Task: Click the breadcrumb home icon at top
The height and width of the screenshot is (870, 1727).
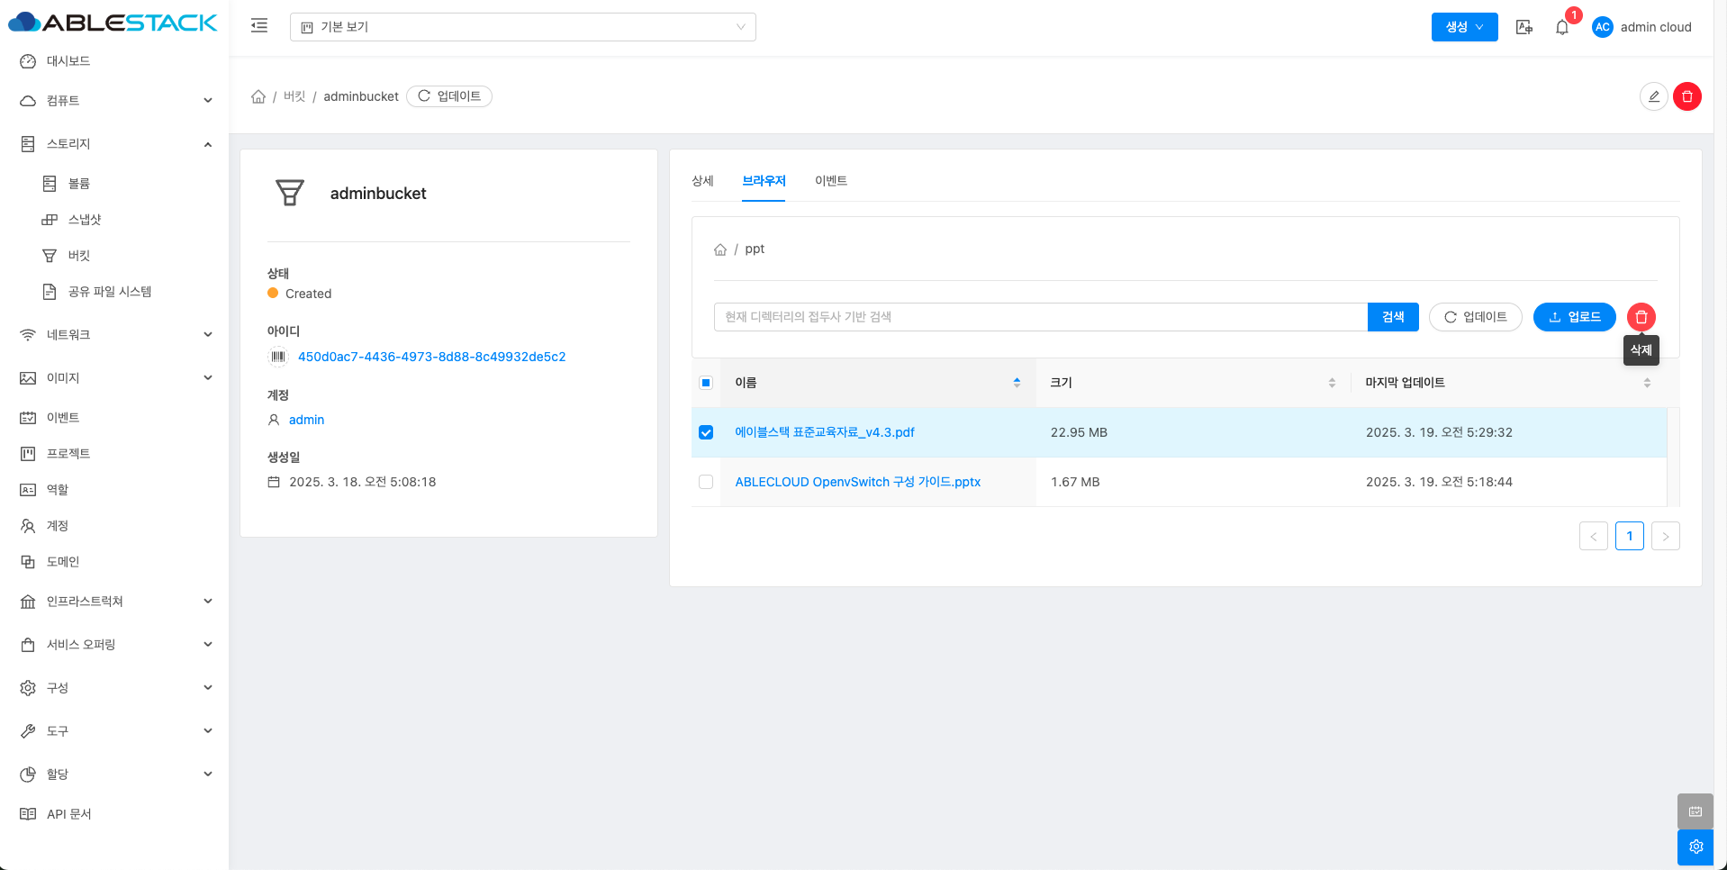Action: click(258, 96)
